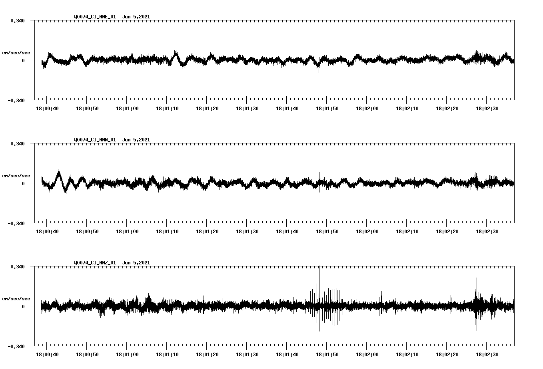Click the 18:01:20 time label under HNZ plot
Screen dimensions: 543x369
(207, 354)
